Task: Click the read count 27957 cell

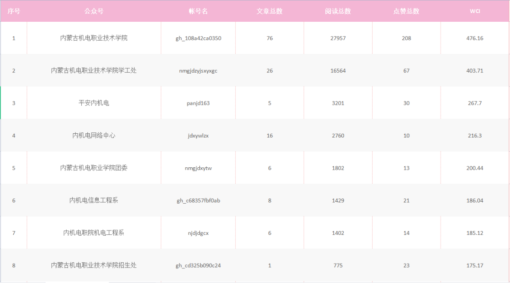Action: (x=338, y=38)
